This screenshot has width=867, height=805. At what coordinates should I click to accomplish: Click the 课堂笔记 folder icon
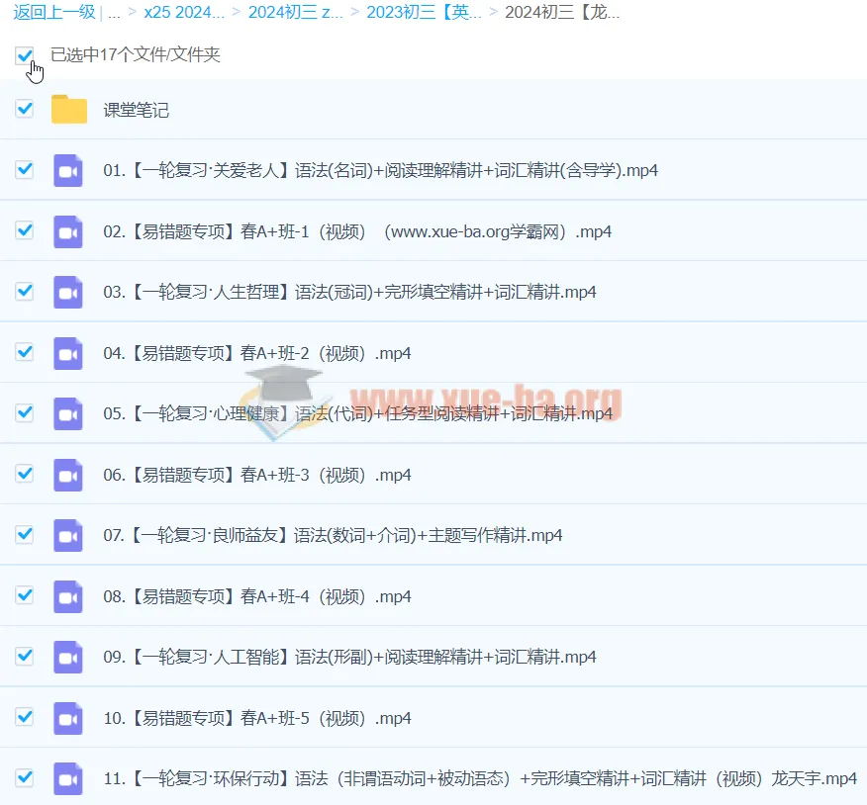(69, 109)
